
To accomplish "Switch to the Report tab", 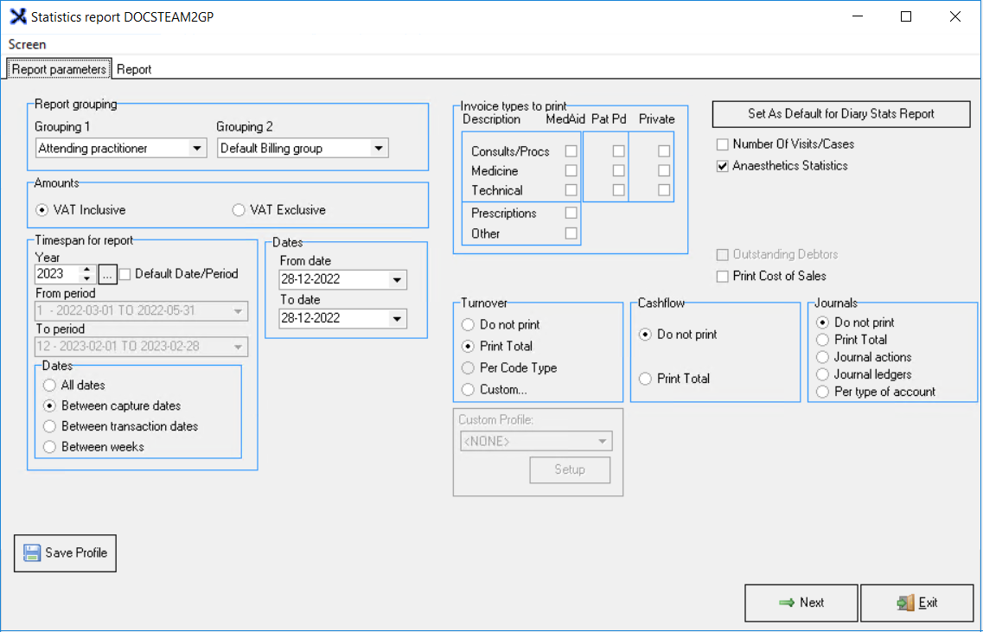I will point(134,69).
